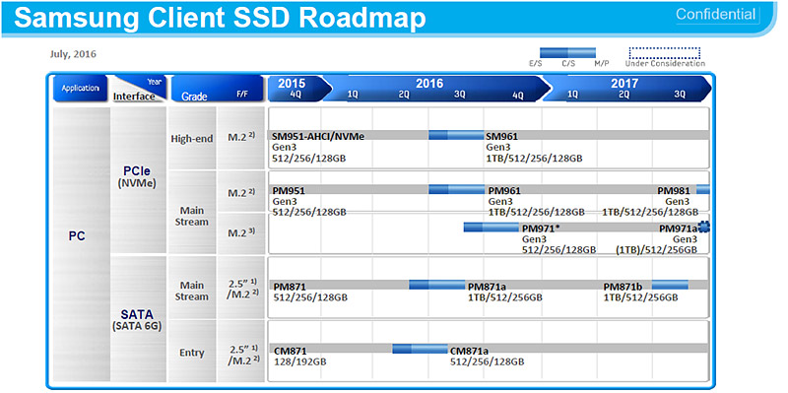Select the 2017 2Q quarter label
The width and height of the screenshot is (788, 393).
click(x=624, y=95)
